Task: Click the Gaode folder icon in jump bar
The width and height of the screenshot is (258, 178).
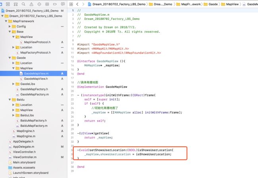Action: [206, 4]
